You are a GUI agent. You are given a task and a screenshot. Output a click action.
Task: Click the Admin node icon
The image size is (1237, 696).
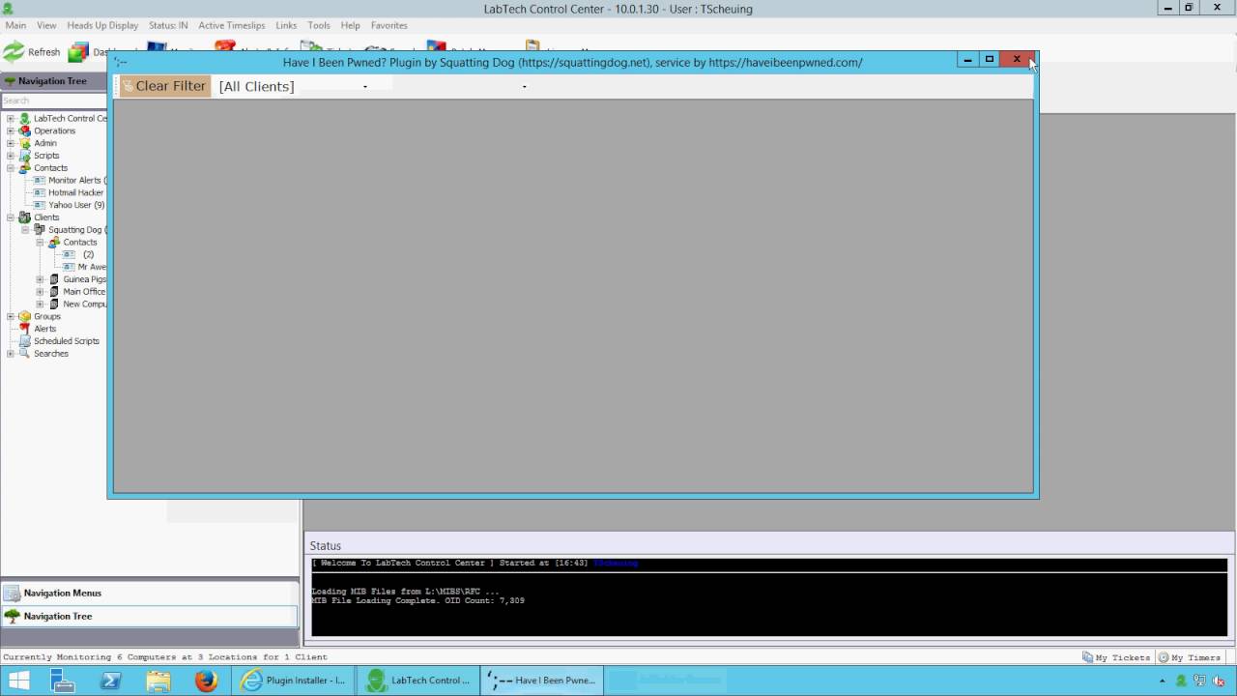coord(24,143)
